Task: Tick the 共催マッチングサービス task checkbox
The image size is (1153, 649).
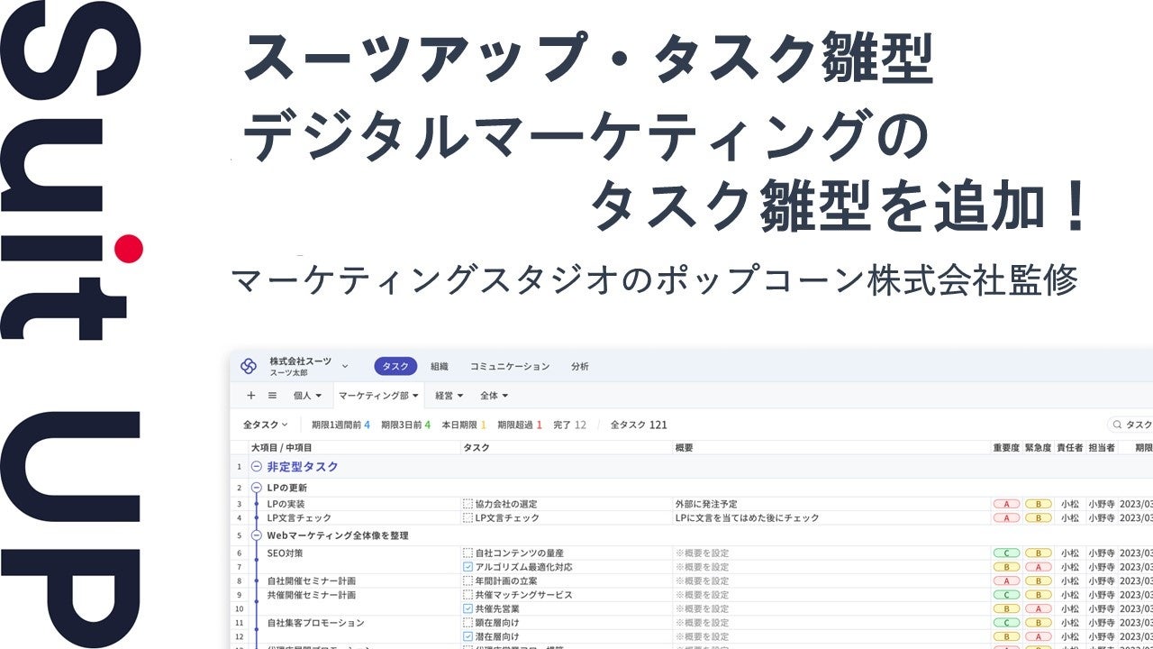Action: [x=468, y=595]
